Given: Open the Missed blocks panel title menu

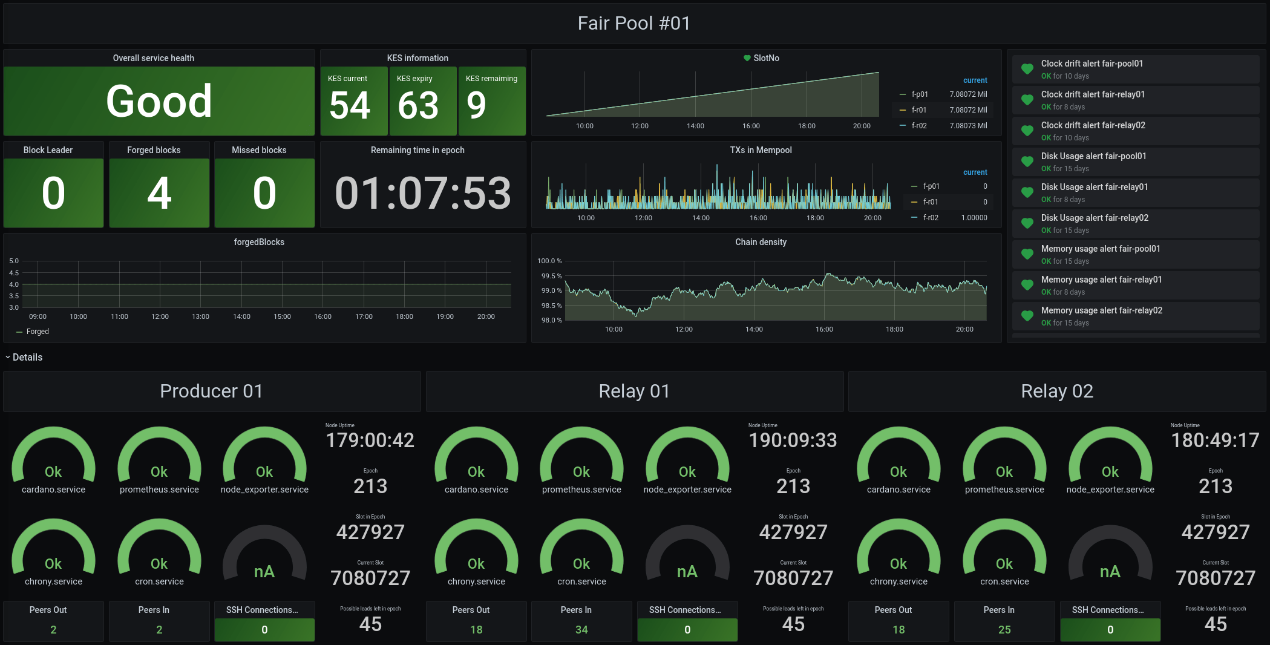Looking at the screenshot, I should (x=259, y=150).
